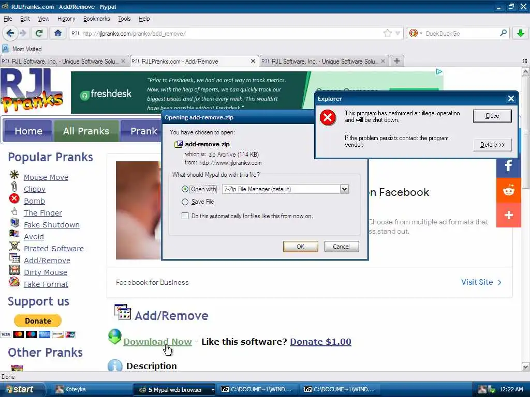Click the Fake Format prank icon
The height and width of the screenshot is (397, 530).
(x=14, y=282)
